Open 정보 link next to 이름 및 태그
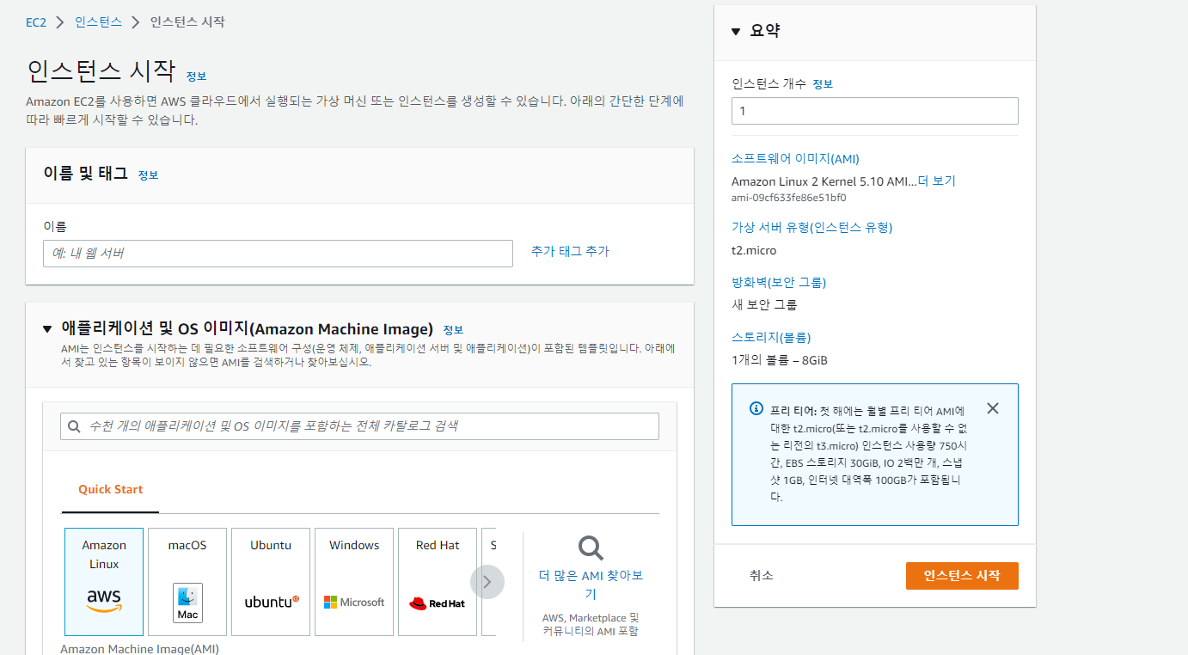1188x655 pixels. coord(148,175)
